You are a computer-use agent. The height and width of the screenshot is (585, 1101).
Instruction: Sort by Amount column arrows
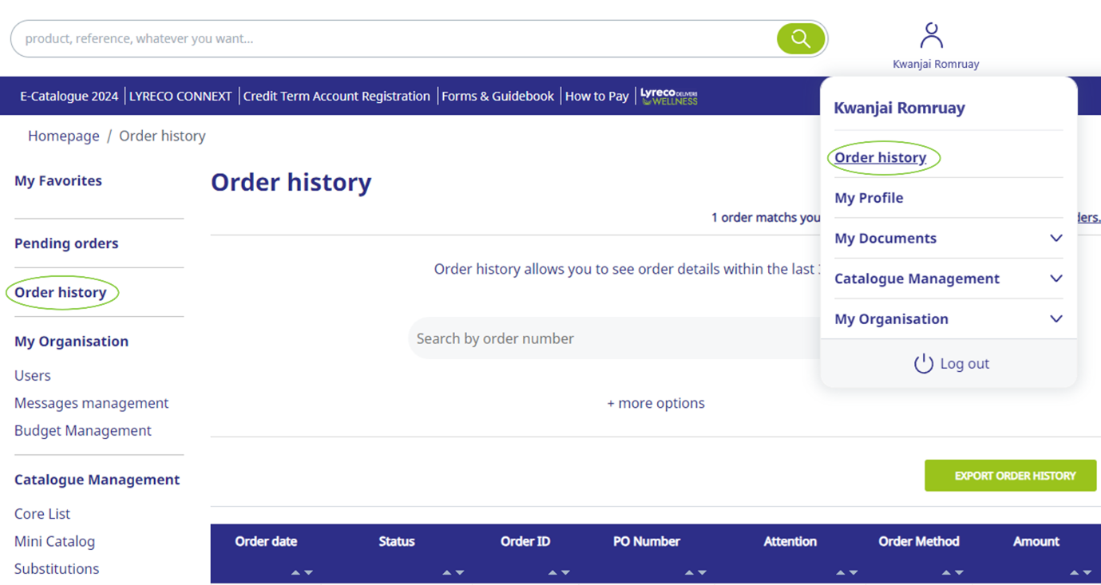pyautogui.click(x=1081, y=572)
